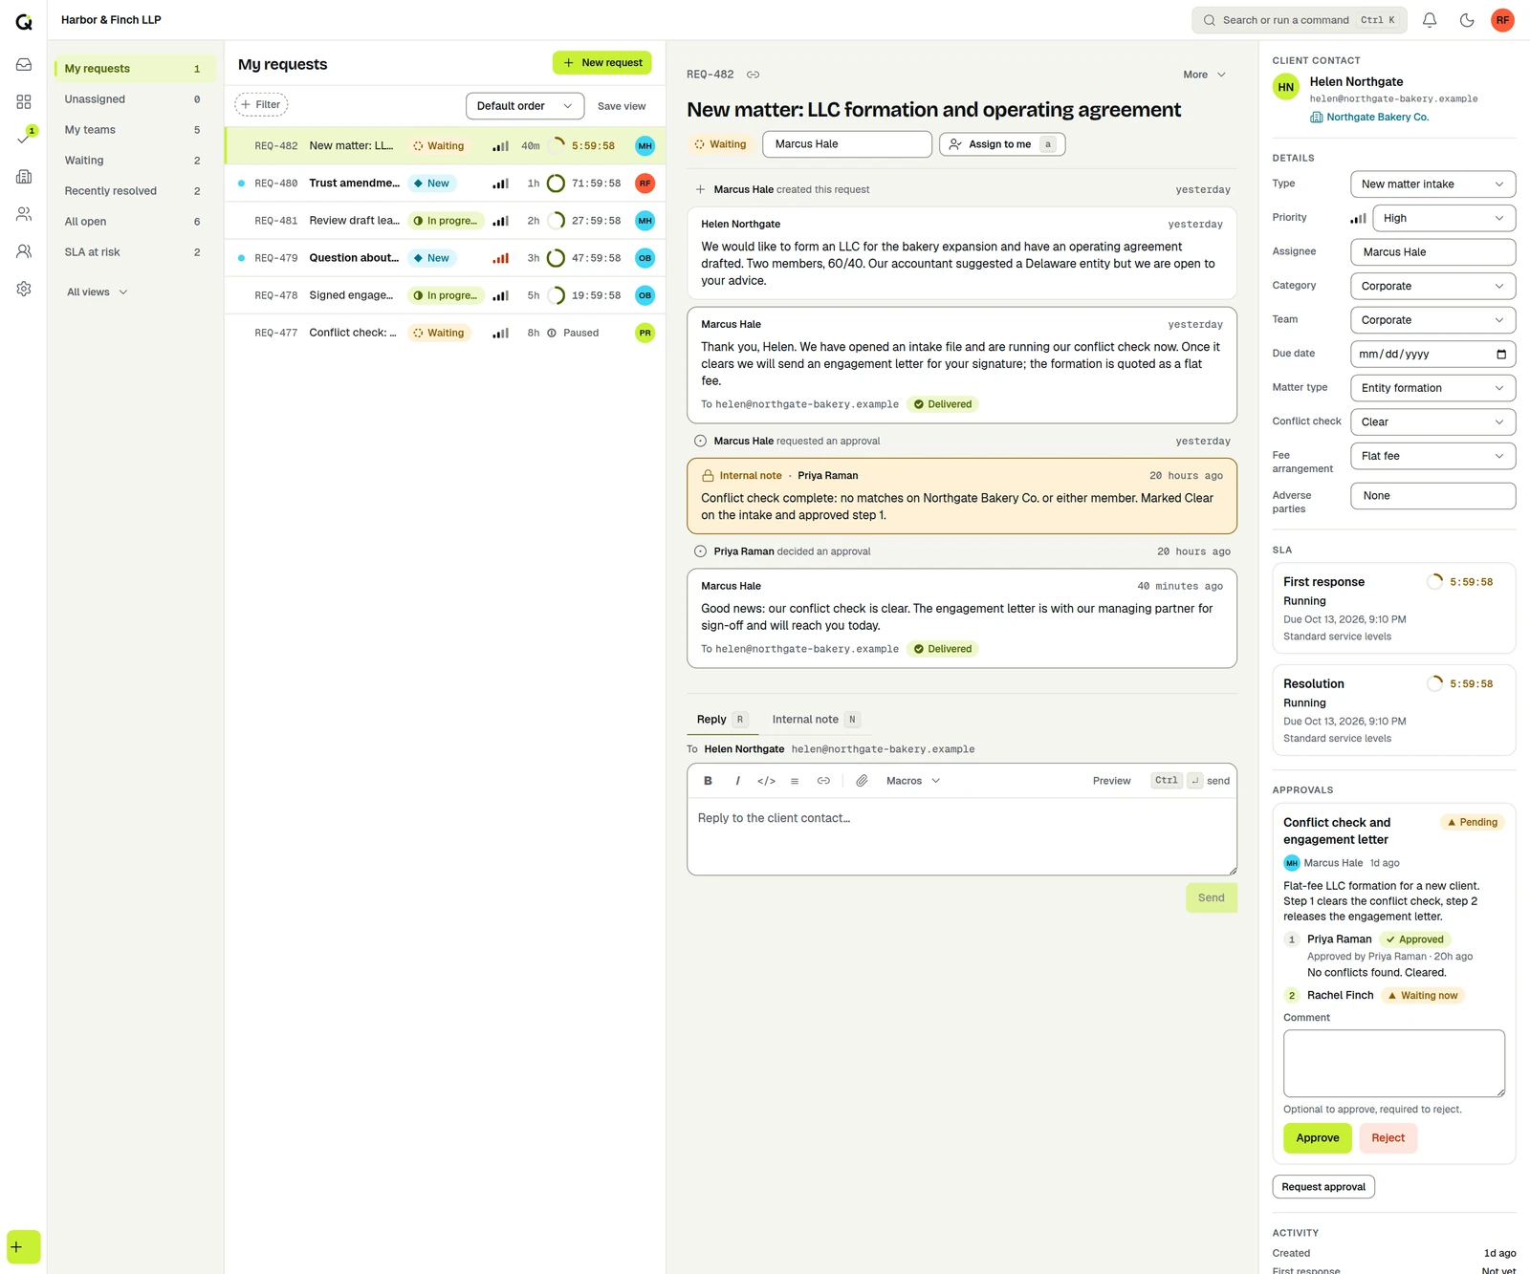Toggle dark mode moon icon
Viewport: 1530px width, 1274px height.
[1467, 20]
